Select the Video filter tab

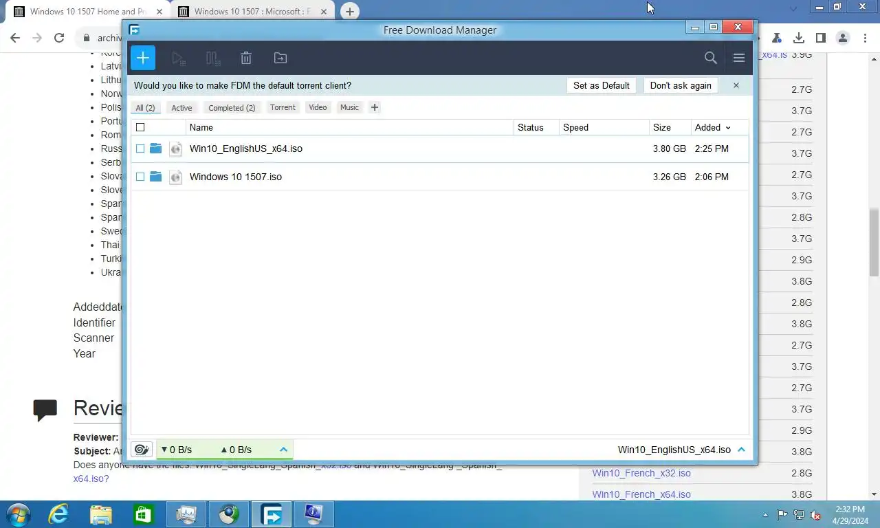(318, 107)
